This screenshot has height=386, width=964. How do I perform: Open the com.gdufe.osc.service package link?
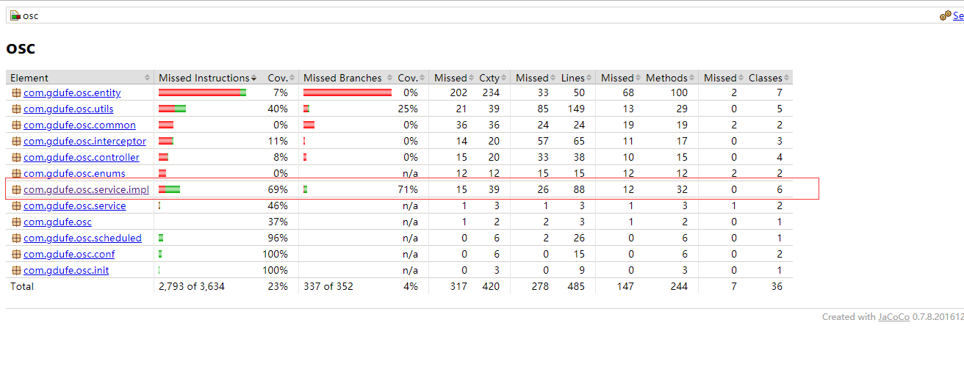pos(74,206)
